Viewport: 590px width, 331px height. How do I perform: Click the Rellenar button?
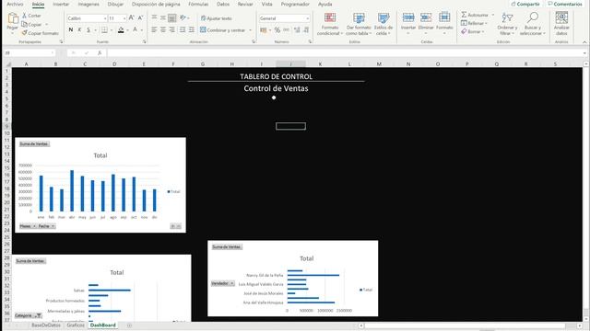[474, 23]
